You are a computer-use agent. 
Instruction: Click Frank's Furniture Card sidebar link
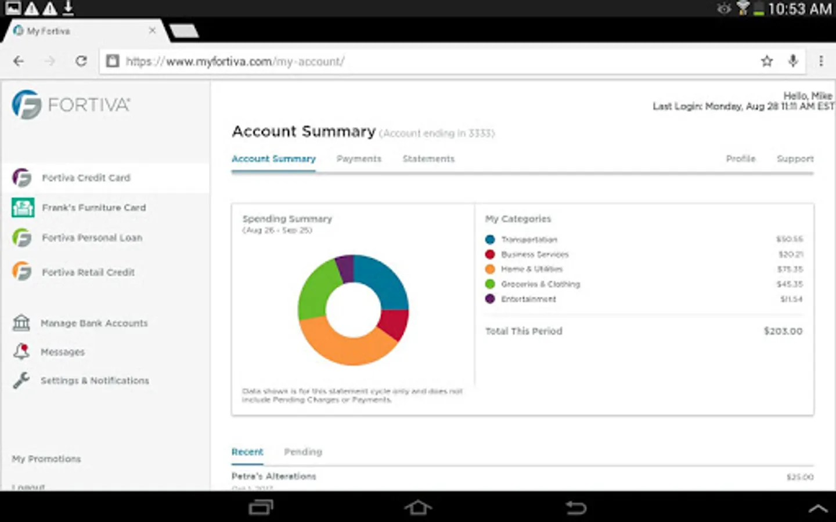tap(94, 208)
